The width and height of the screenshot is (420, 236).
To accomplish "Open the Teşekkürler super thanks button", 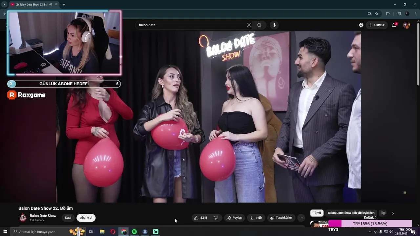I will 281,218.
